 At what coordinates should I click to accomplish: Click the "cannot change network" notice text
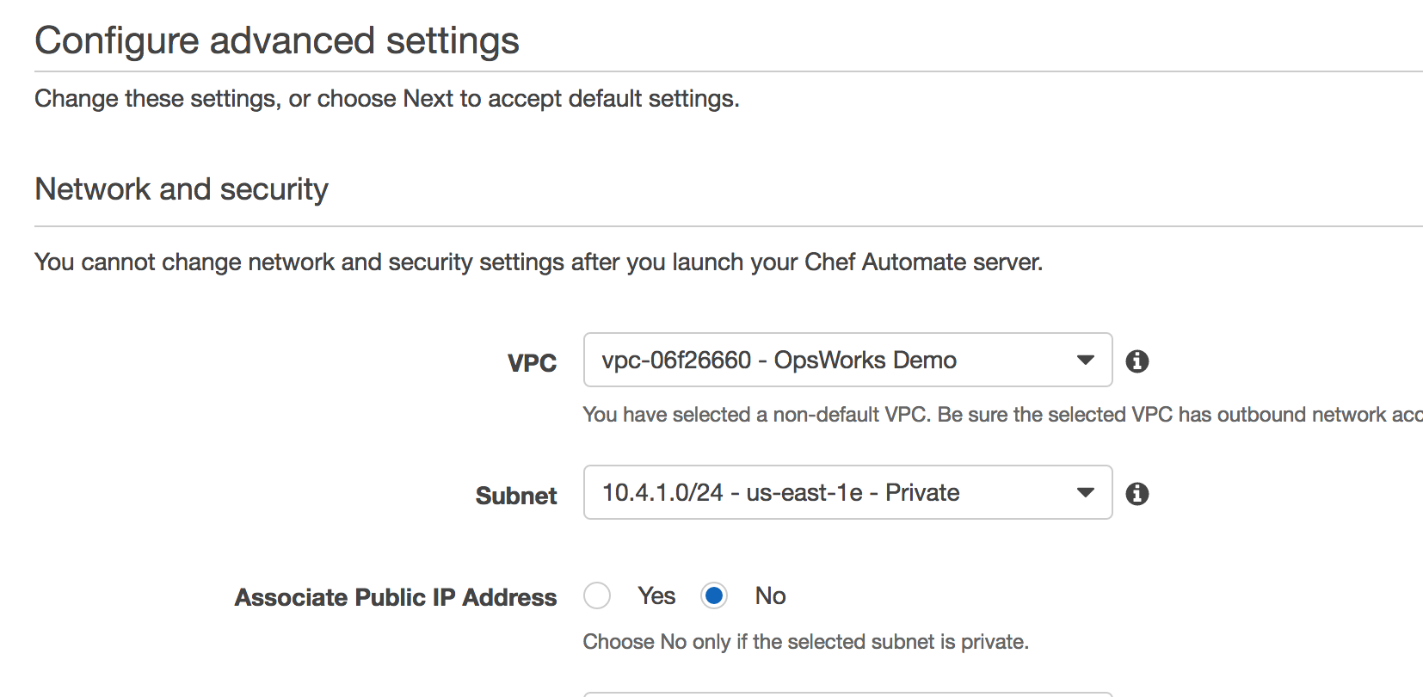pos(539,262)
